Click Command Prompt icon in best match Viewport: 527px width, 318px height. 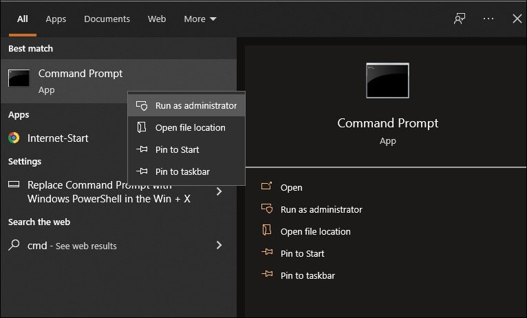coord(19,78)
